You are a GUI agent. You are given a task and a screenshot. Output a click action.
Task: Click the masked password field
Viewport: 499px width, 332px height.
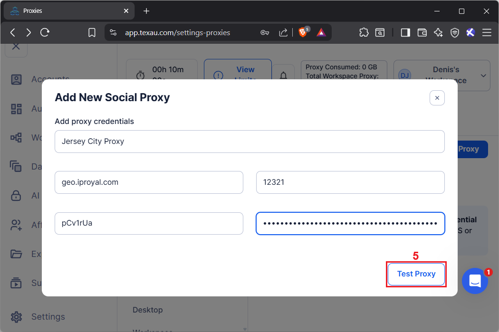(x=350, y=223)
